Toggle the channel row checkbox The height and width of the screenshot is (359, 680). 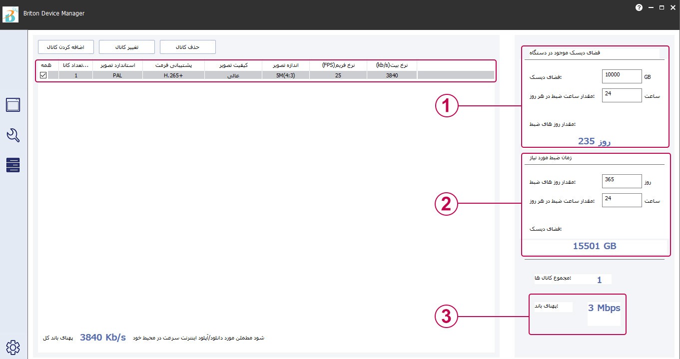coord(43,75)
